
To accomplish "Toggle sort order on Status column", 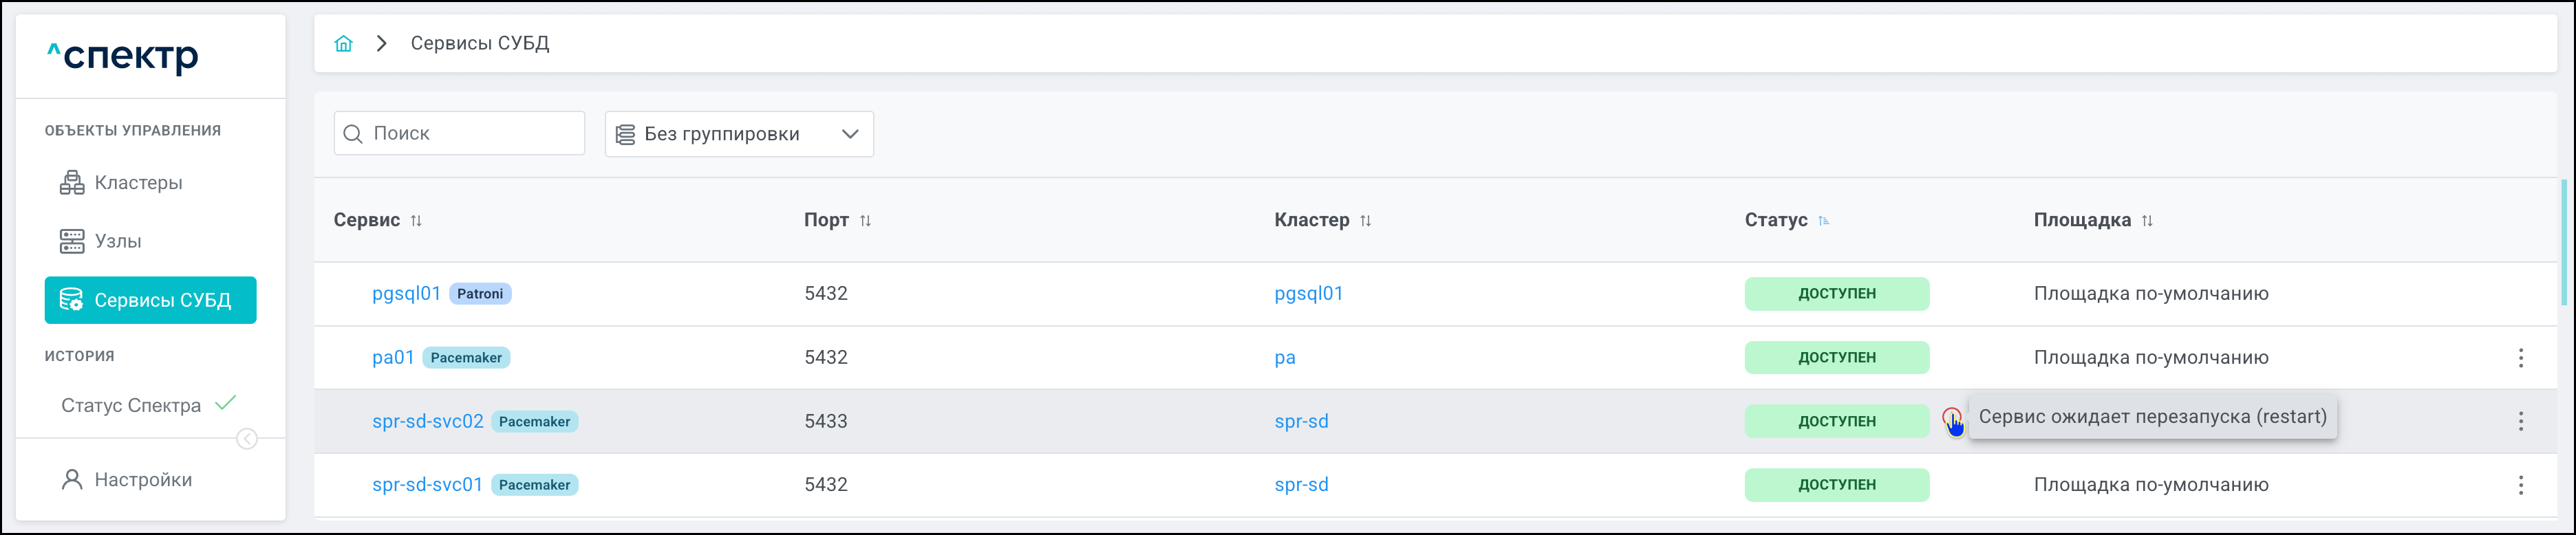I will click(1823, 221).
